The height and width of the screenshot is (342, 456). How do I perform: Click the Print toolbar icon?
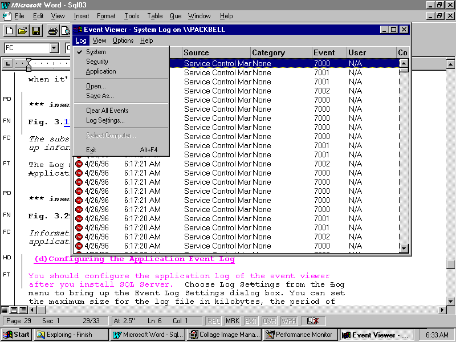[52, 31]
